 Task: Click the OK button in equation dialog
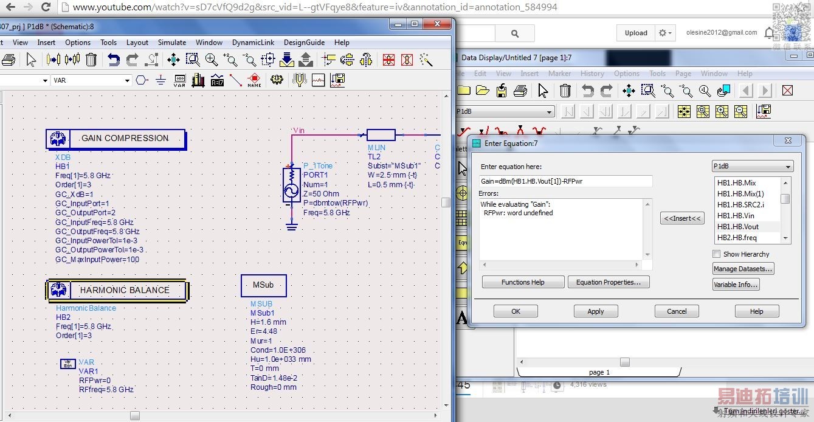tap(516, 311)
